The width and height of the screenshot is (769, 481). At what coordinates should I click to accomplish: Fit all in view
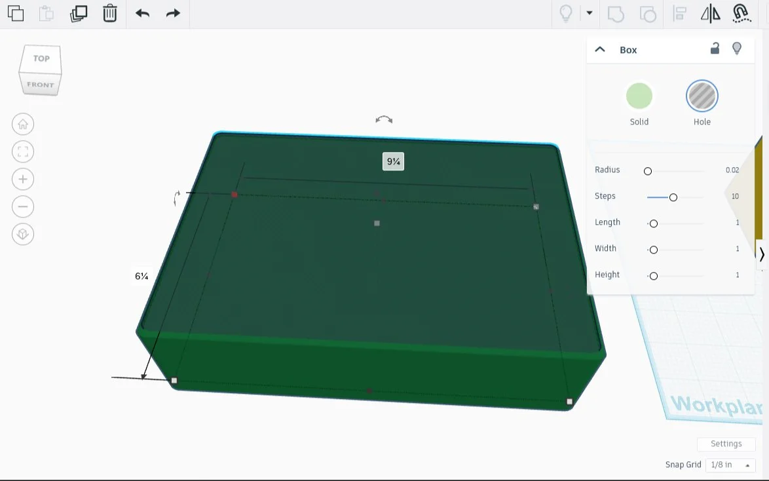[23, 151]
